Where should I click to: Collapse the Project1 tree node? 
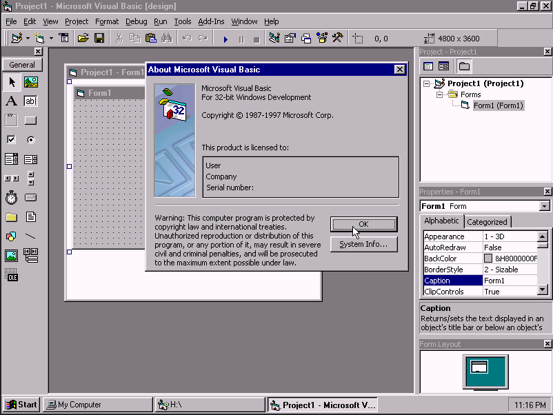pyautogui.click(x=427, y=84)
